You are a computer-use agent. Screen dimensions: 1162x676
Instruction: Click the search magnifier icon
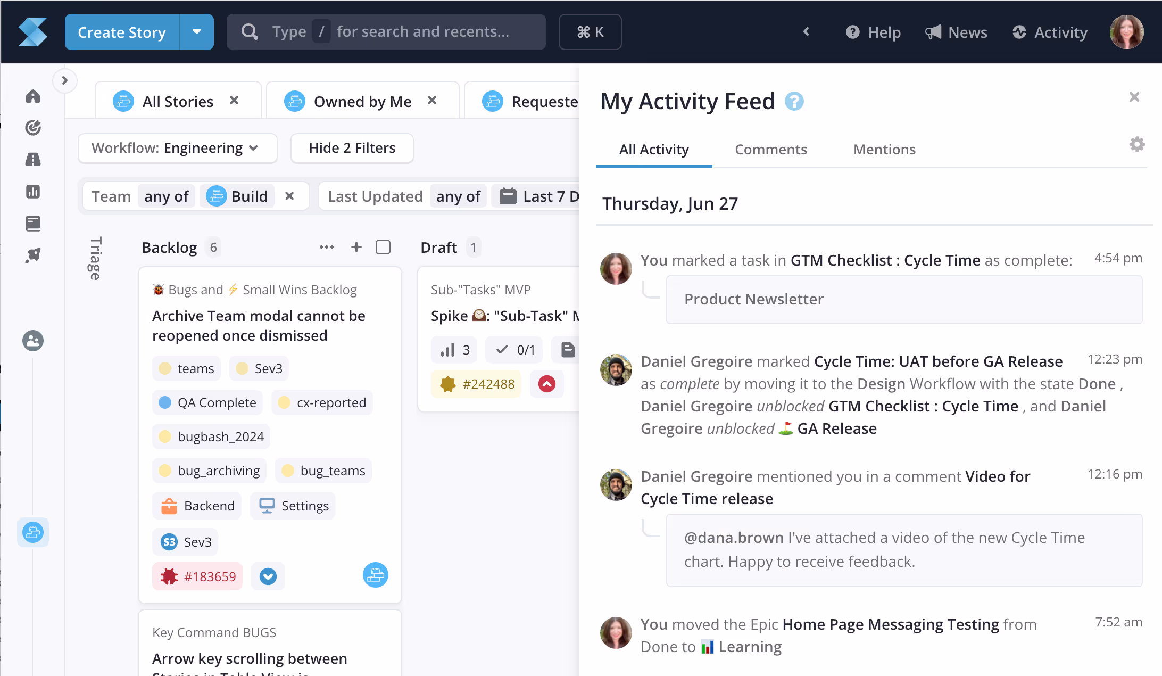coord(250,32)
